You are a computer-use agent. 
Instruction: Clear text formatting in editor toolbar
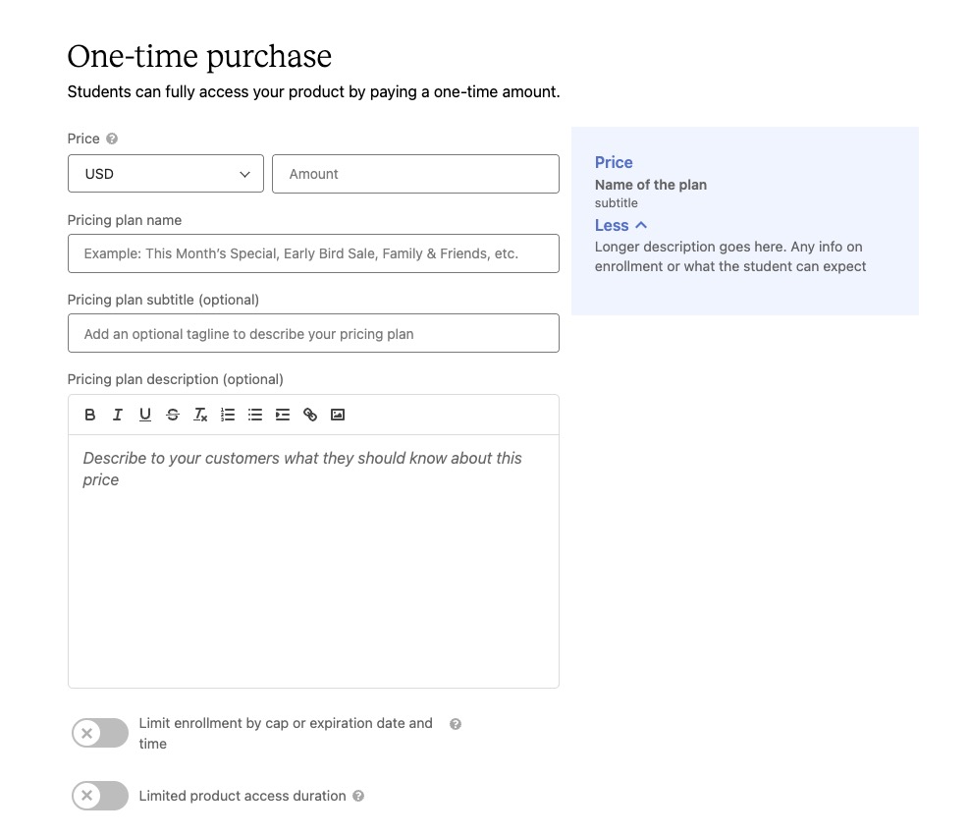(x=200, y=415)
